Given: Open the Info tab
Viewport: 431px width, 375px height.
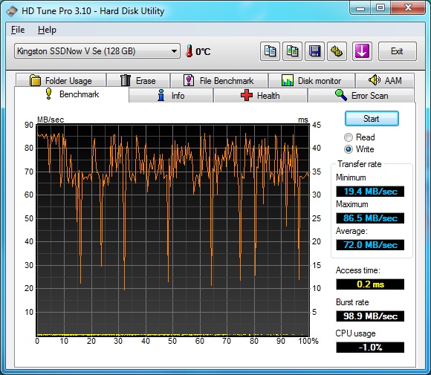Looking at the screenshot, I should tap(171, 96).
